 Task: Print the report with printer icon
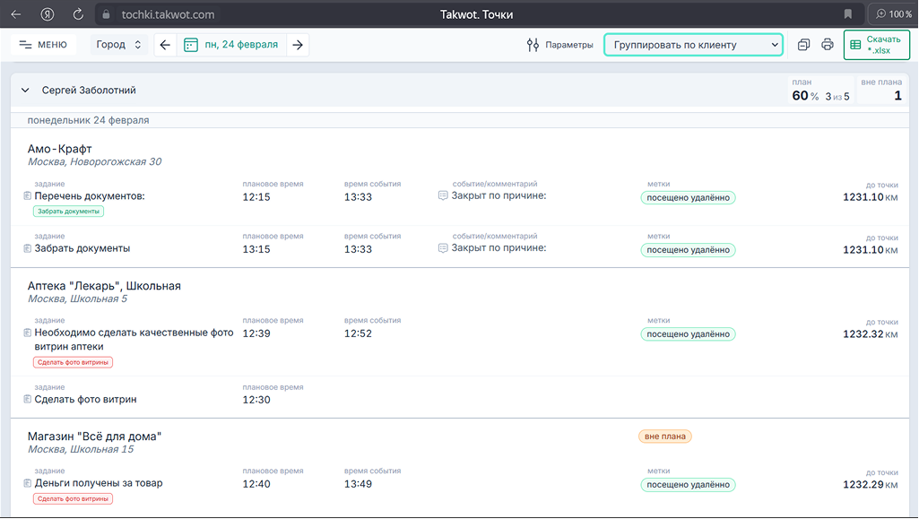point(827,45)
